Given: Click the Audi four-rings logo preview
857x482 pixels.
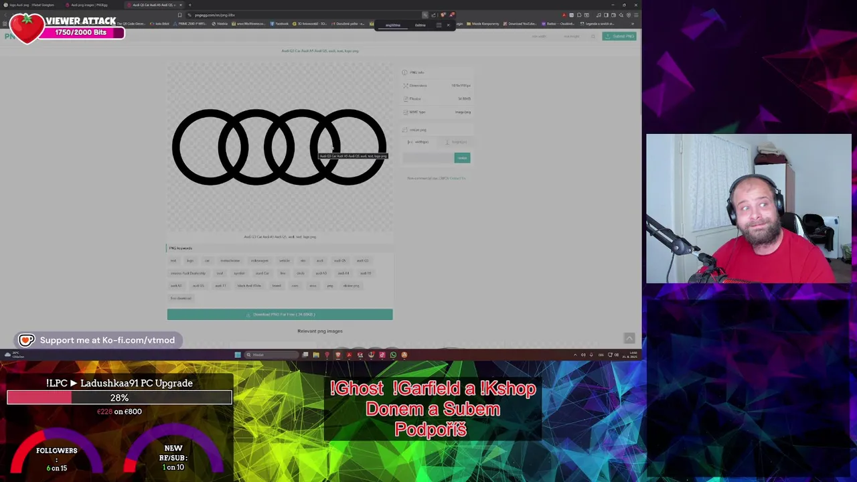Looking at the screenshot, I should point(279,147).
